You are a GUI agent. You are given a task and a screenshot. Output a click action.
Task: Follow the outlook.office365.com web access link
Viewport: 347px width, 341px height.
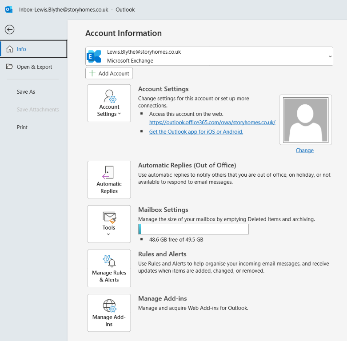pos(212,123)
